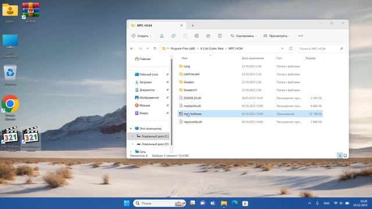Click the Share icon in Explorer toolbar
372x209 pixels.
point(208,36)
